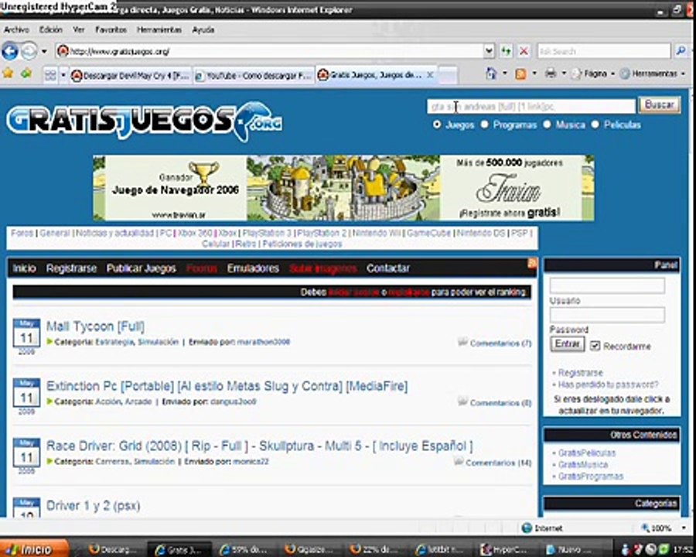This screenshot has width=696, height=557.
Task: Click the browser Forward arrow button
Action: tap(29, 52)
